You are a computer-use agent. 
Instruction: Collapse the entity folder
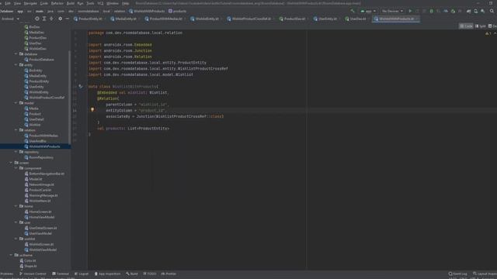pos(16,65)
